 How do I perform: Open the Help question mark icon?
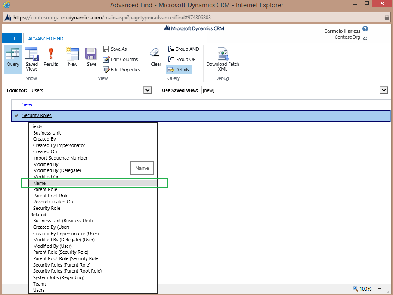[x=365, y=29]
